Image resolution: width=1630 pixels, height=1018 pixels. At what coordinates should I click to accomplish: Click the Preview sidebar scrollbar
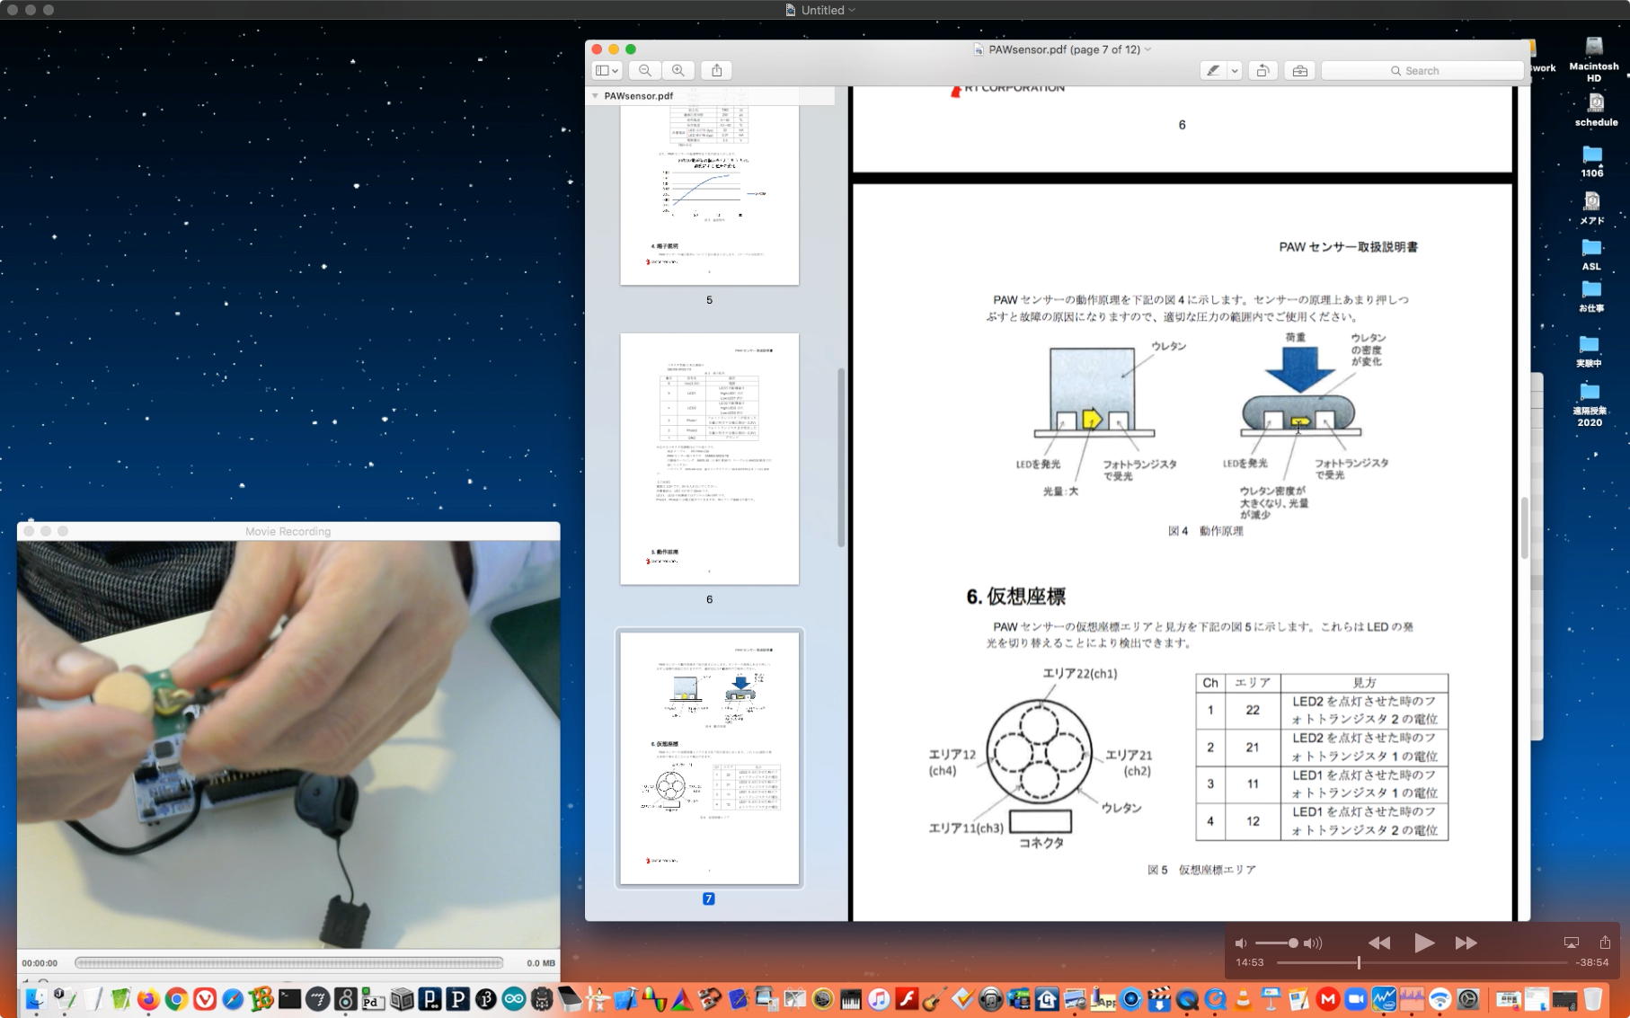841,458
